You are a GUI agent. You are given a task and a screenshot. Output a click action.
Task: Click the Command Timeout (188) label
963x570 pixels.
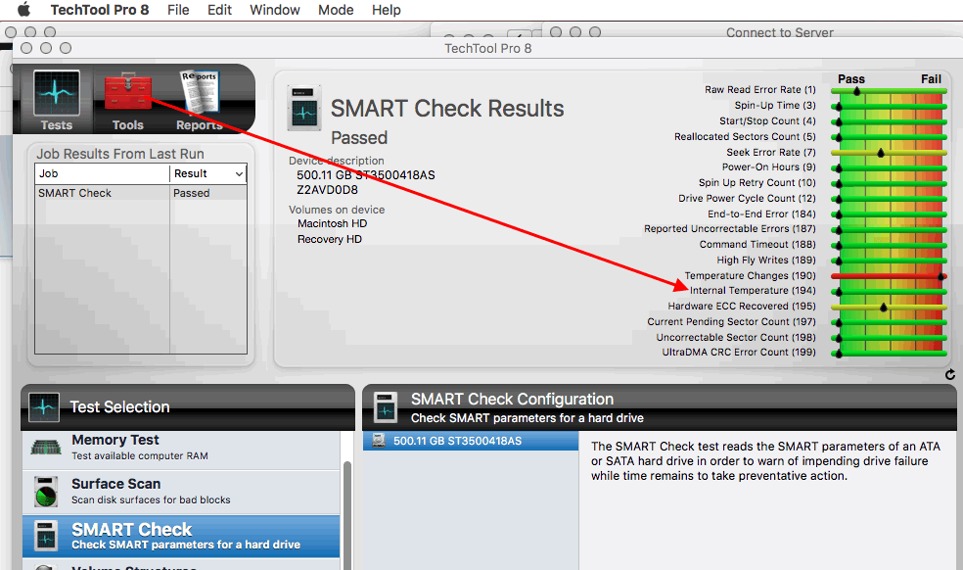pyautogui.click(x=757, y=244)
